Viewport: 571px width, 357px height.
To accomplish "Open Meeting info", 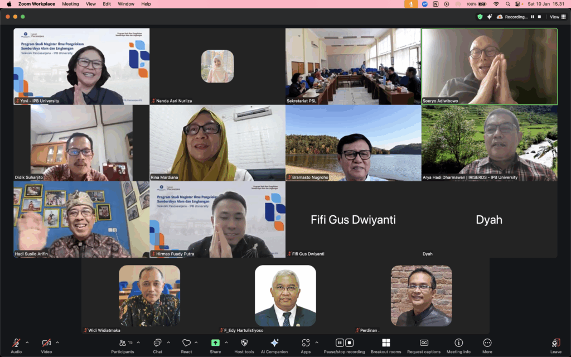I will point(458,343).
